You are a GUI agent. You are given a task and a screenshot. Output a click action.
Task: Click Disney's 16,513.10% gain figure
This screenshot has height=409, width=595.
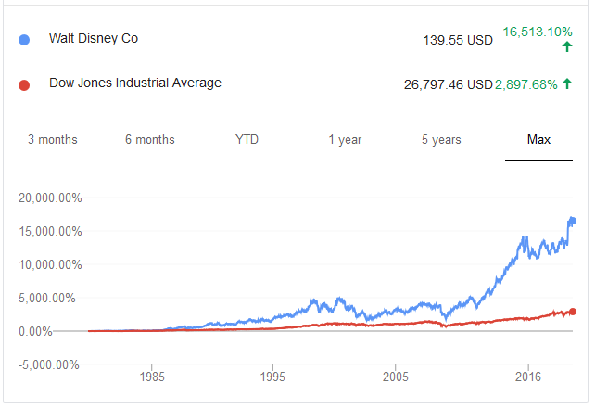pos(538,32)
